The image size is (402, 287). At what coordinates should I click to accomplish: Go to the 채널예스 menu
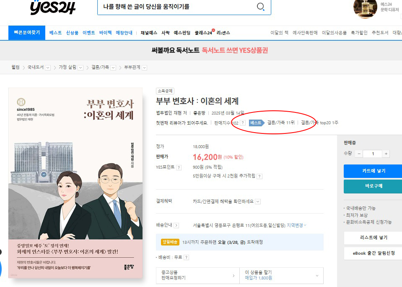[x=149, y=33]
